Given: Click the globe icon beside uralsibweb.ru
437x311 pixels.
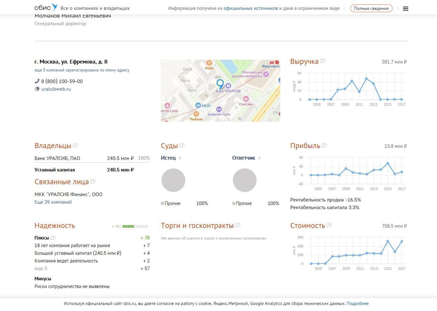Looking at the screenshot, I should coord(37,89).
